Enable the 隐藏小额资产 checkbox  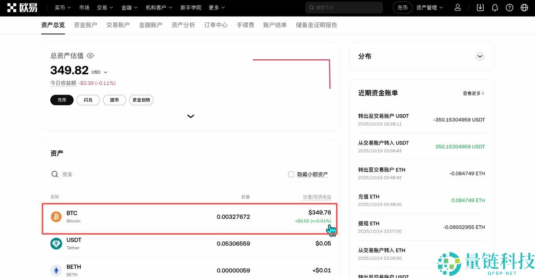291,174
